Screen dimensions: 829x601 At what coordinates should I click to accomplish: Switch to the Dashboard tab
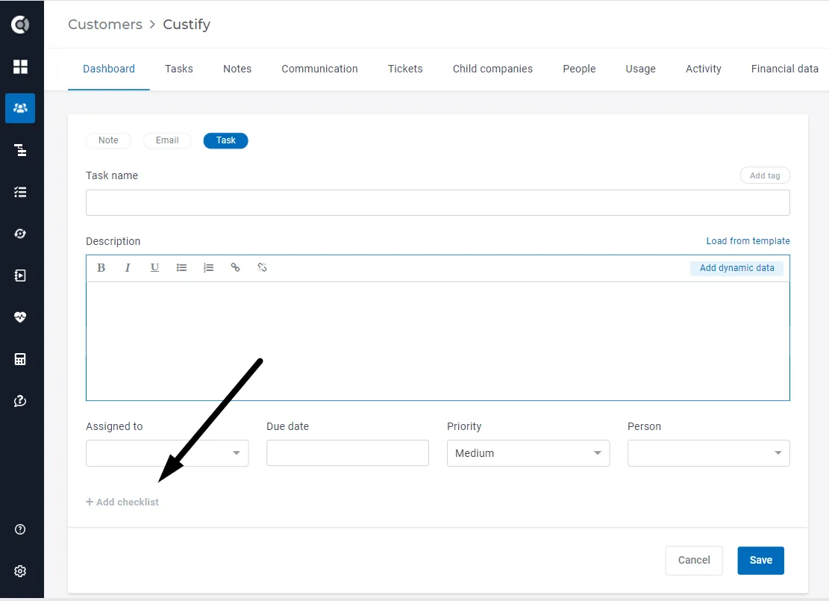109,69
